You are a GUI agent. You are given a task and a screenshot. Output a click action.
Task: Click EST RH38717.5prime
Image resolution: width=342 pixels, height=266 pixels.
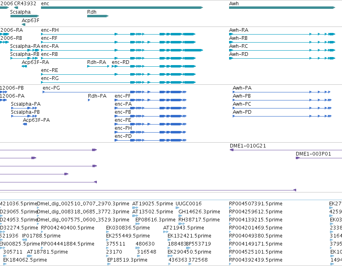click(x=199, y=220)
